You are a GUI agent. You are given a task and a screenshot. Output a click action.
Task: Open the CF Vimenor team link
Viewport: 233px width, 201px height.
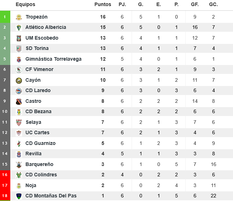(39, 70)
